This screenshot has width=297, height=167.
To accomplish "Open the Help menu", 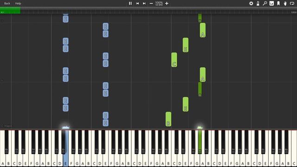I will coord(18,3).
